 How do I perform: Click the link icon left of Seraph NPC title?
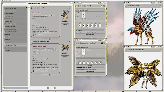click(x=76, y=43)
